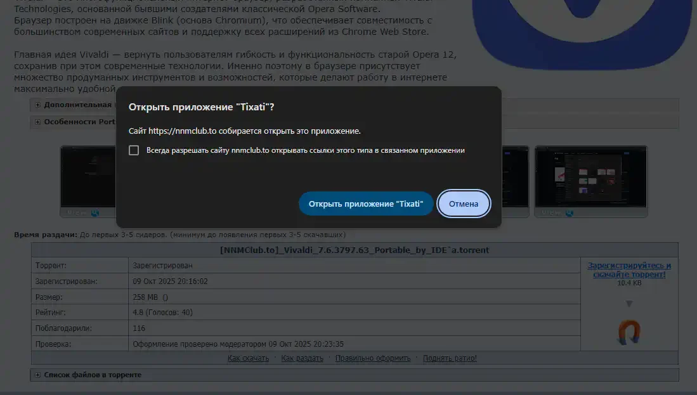The image size is (697, 395).
Task: Click the '10.4 KB' file size text
Action: click(x=629, y=283)
